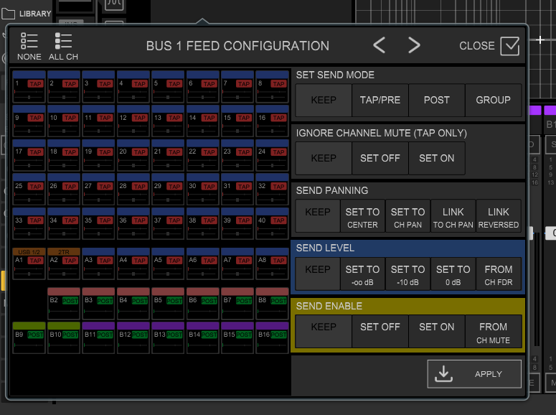556x415 pixels.
Task: Select bus B9 tile
Action: point(29,337)
